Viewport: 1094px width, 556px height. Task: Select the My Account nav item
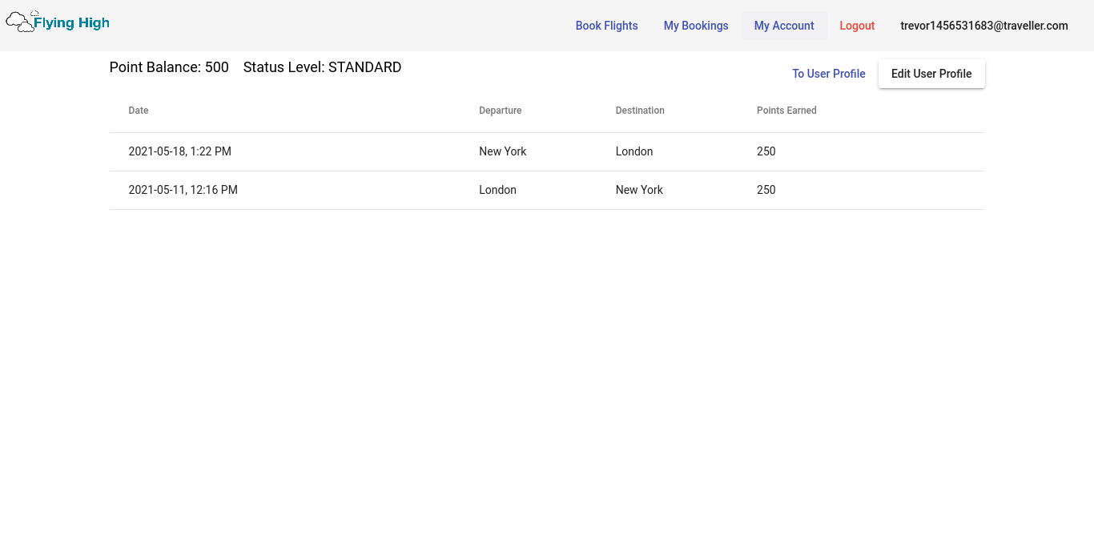pos(784,26)
